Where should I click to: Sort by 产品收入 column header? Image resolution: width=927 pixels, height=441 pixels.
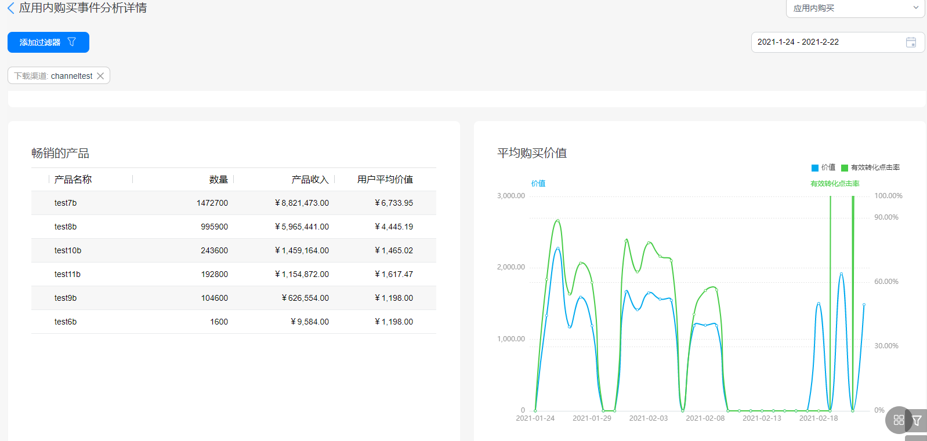[310, 180]
